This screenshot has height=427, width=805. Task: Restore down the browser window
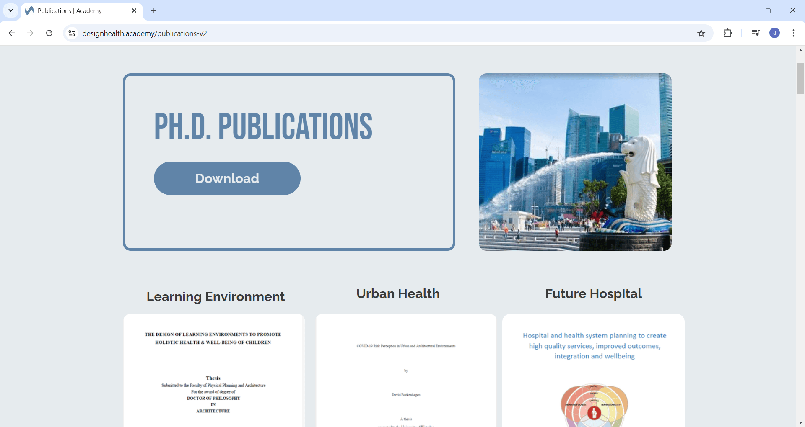click(x=769, y=10)
